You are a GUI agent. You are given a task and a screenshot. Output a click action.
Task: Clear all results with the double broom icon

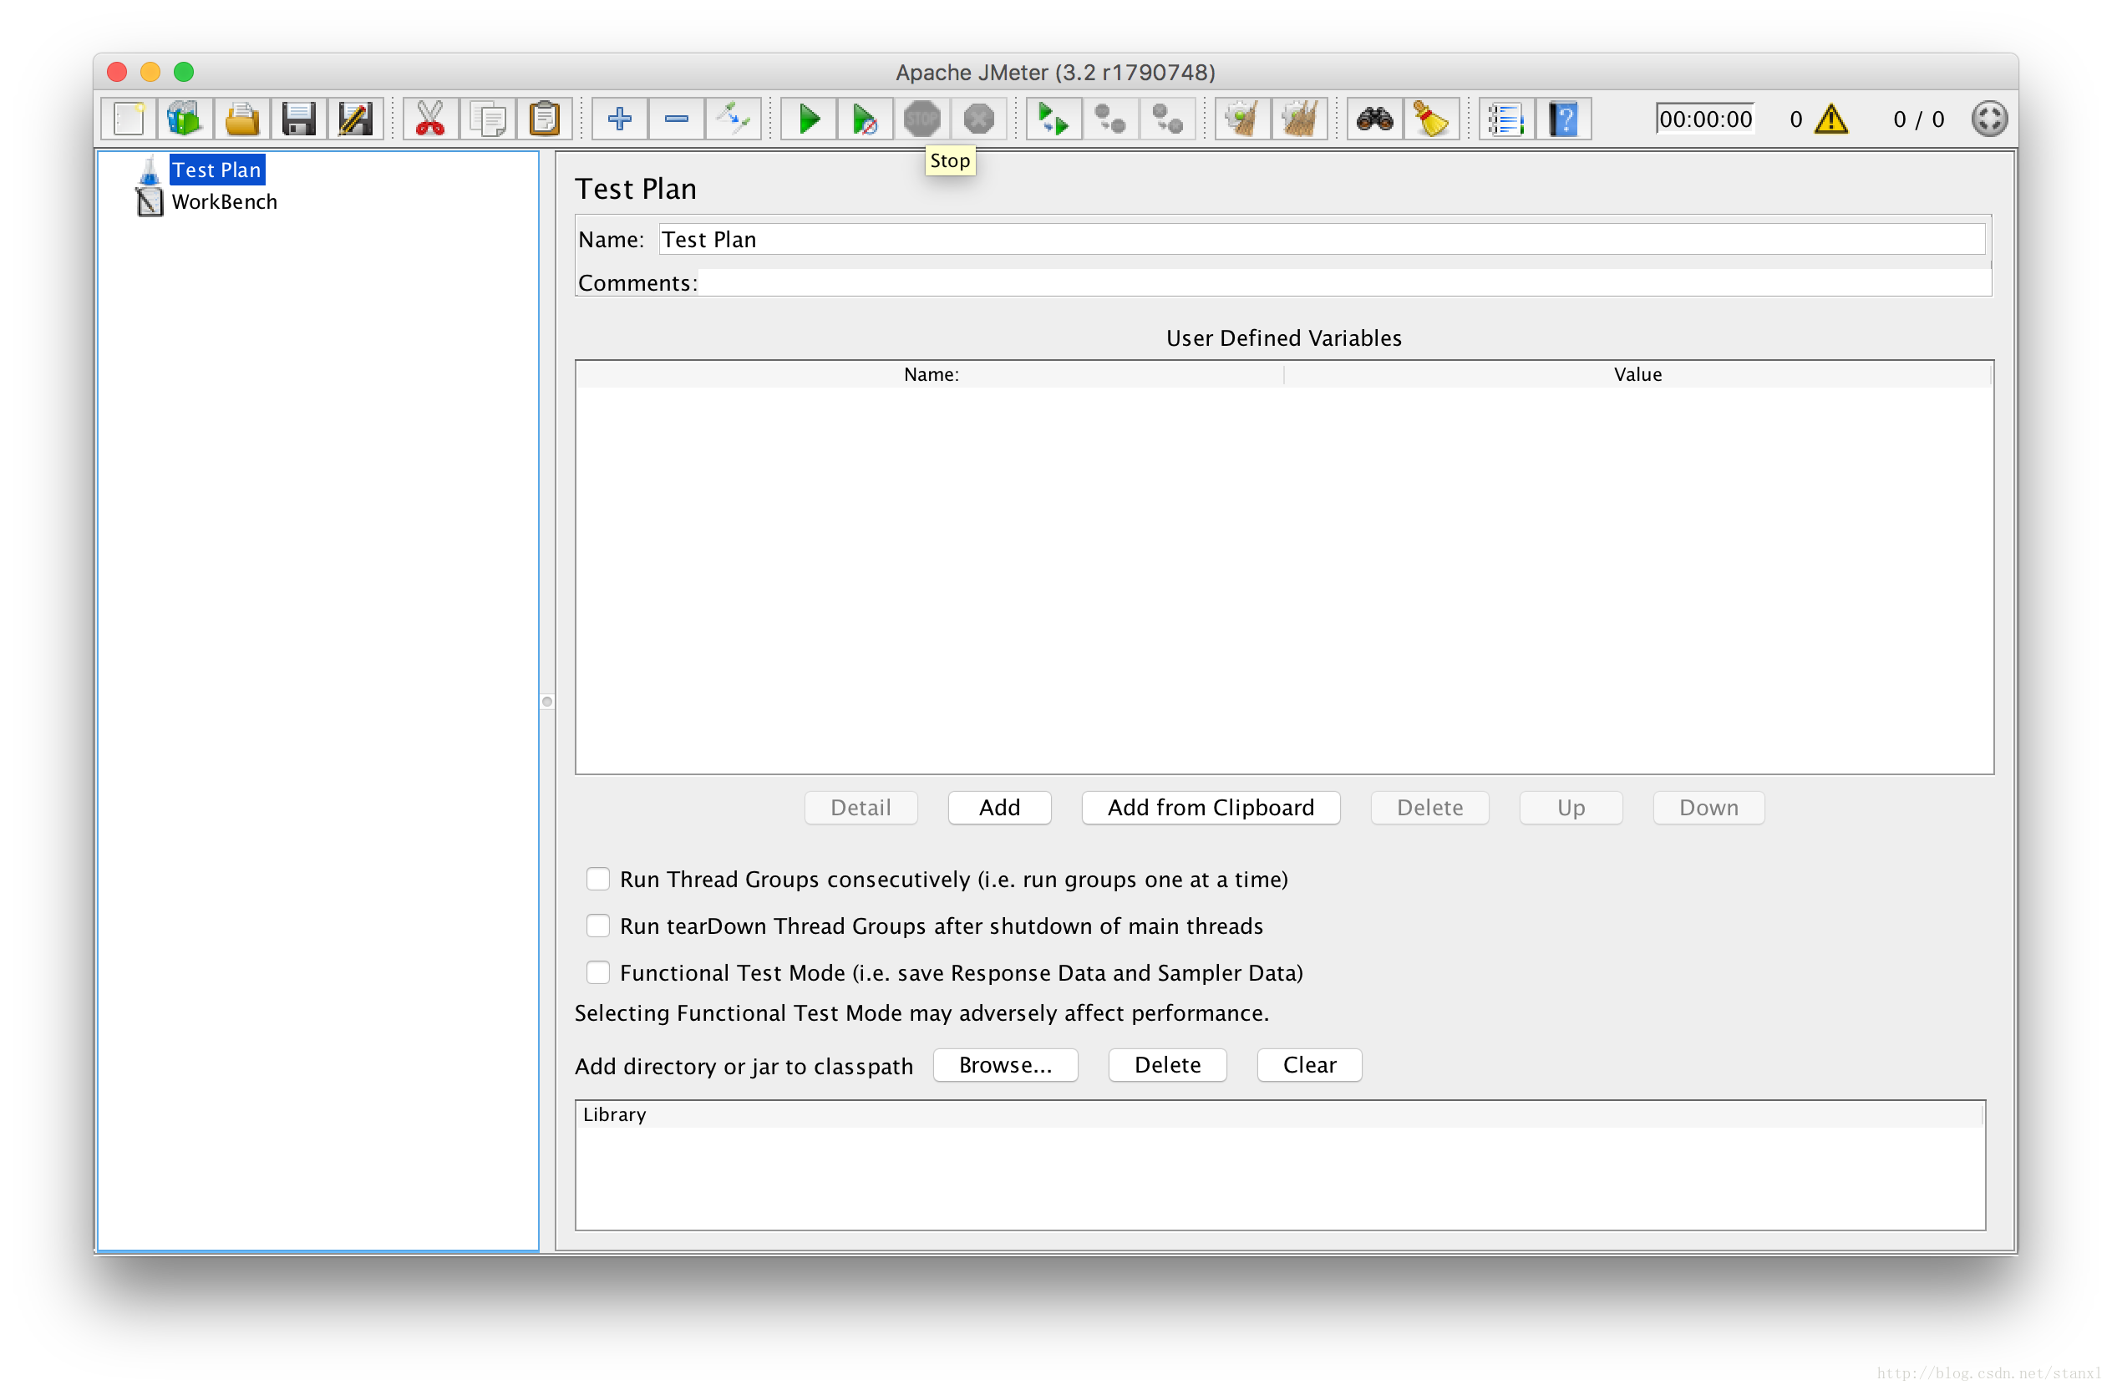tap(1300, 119)
